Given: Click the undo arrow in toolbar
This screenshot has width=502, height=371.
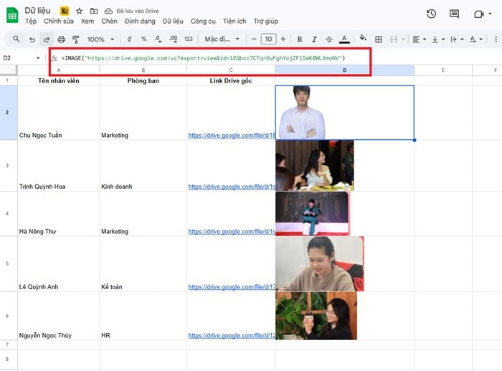Looking at the screenshot, I should tap(32, 39).
